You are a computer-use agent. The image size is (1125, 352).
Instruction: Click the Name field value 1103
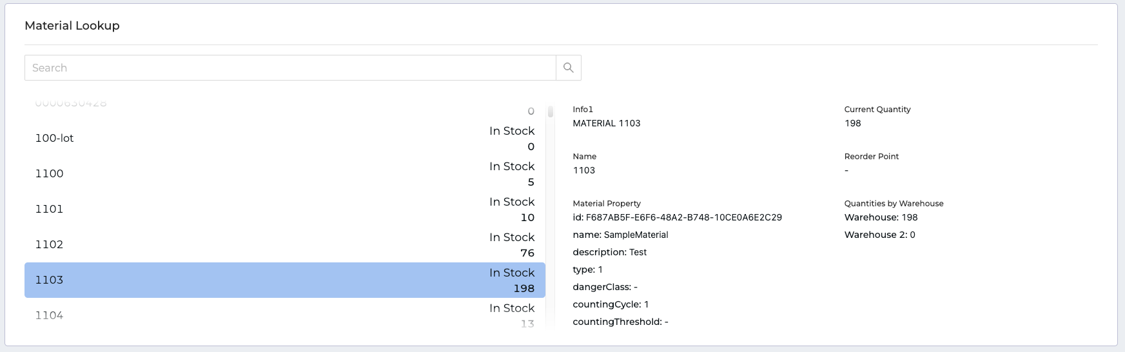click(x=583, y=170)
